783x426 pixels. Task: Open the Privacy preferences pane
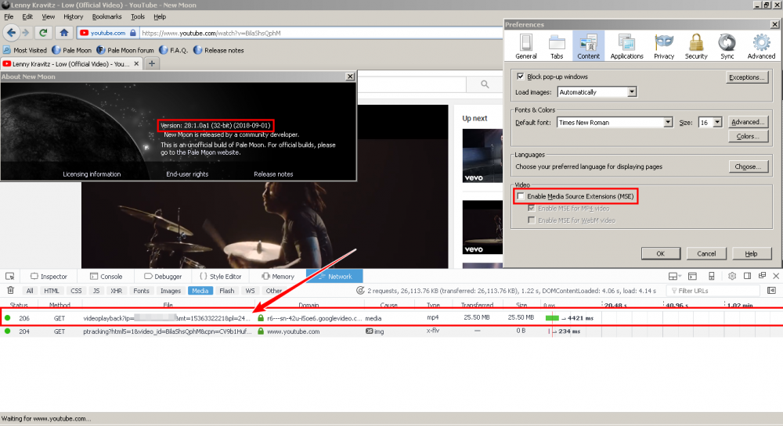pyautogui.click(x=664, y=46)
